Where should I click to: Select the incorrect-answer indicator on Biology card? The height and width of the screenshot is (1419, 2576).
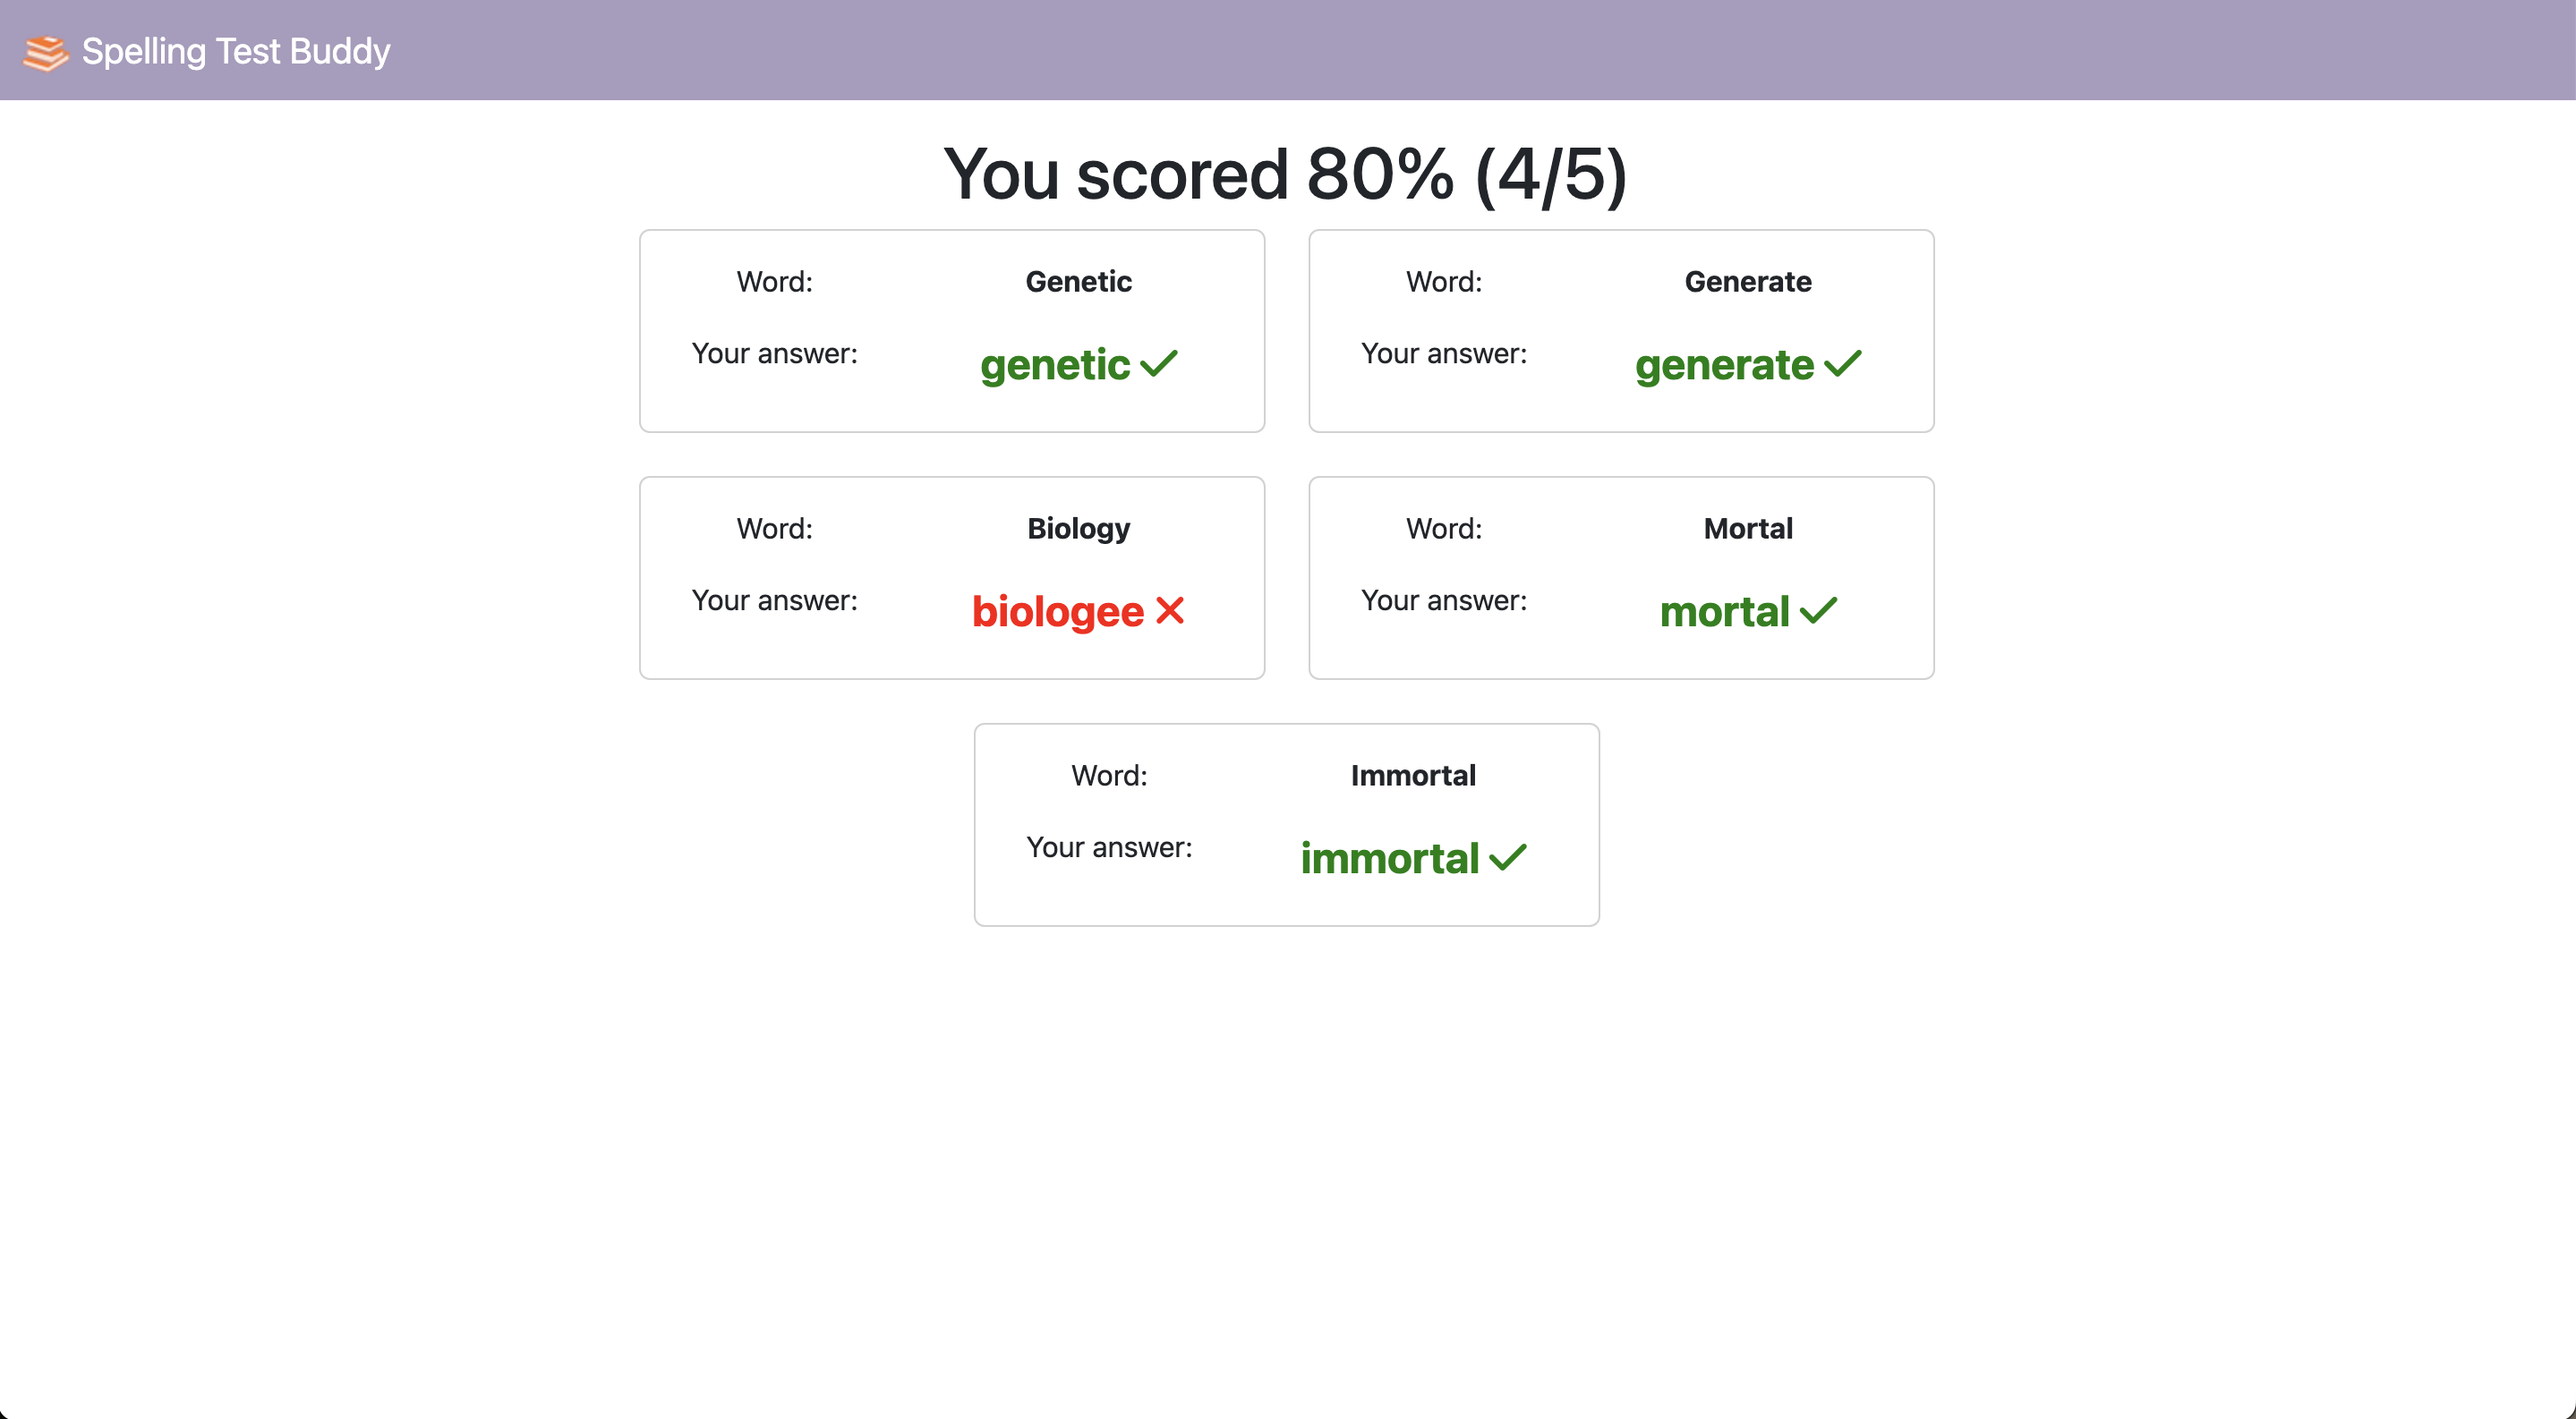[x=1168, y=610]
